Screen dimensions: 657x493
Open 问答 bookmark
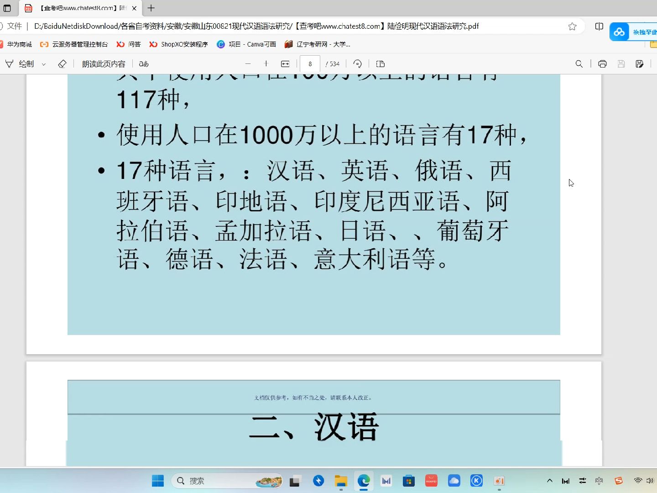click(x=129, y=44)
